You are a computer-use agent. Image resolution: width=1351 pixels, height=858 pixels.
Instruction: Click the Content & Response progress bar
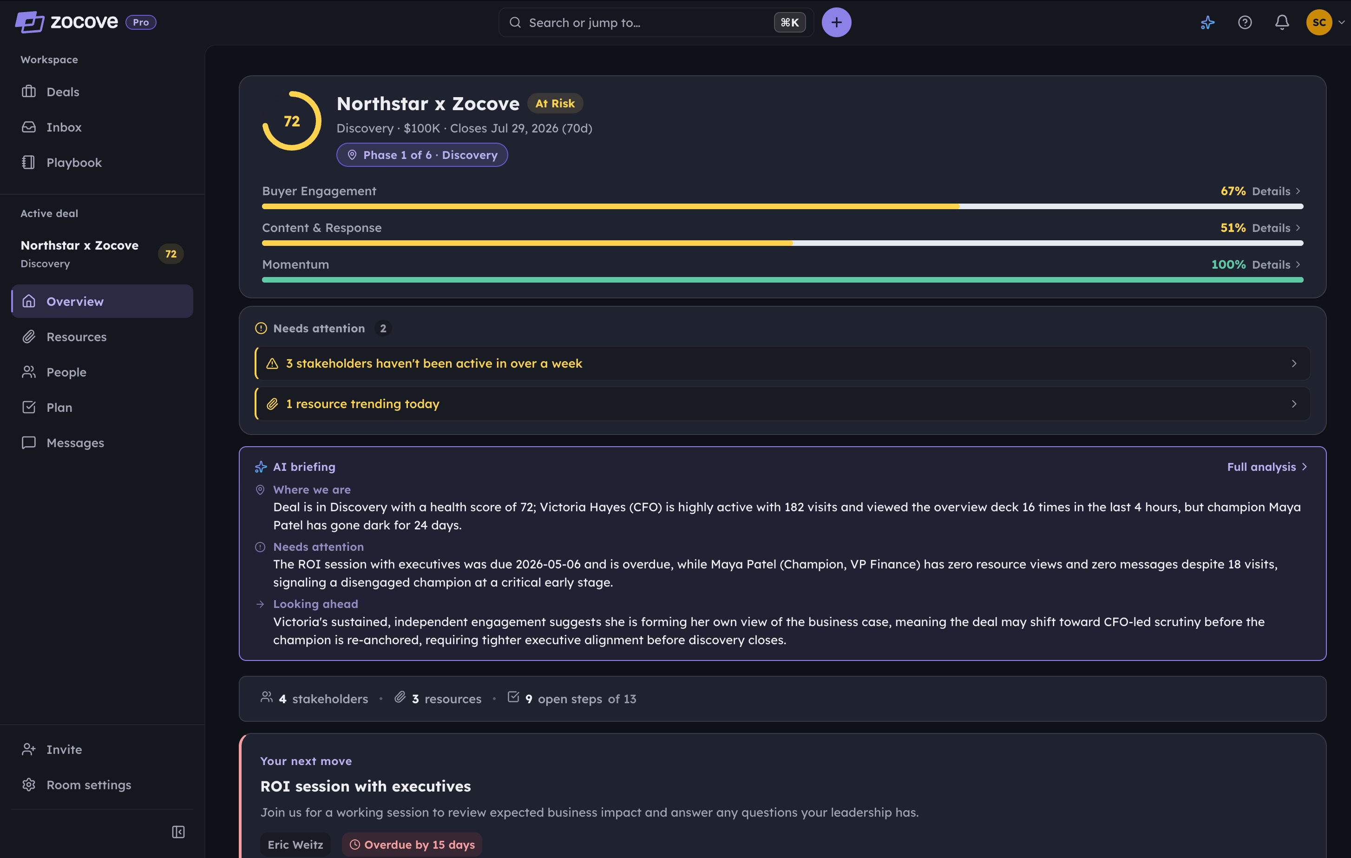pyautogui.click(x=782, y=243)
